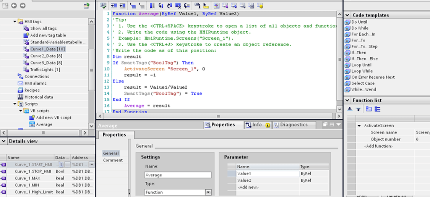
Task: Click the back arrow in project tree
Action: coord(14,5)
